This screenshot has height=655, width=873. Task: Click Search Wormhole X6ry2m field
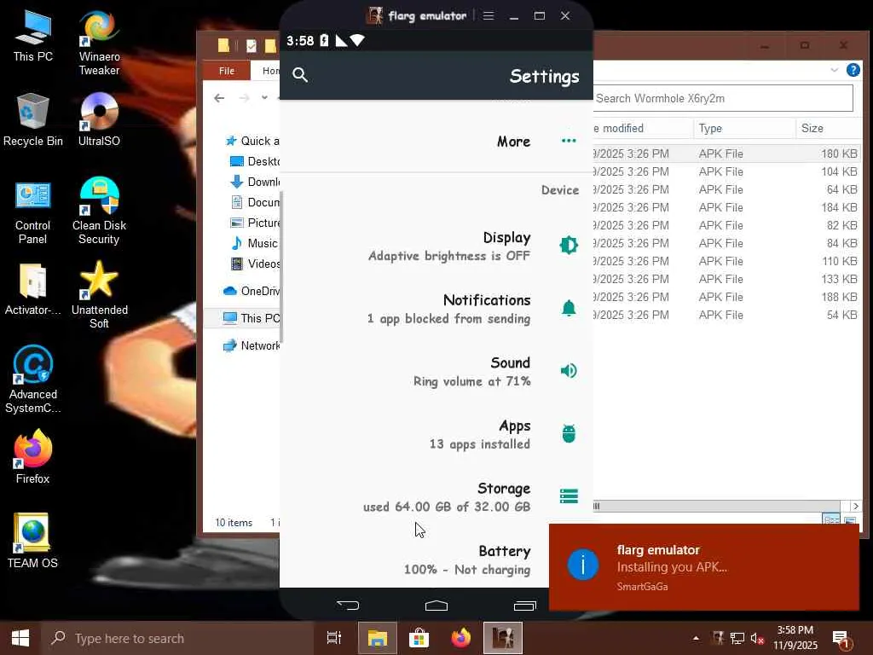(x=723, y=98)
